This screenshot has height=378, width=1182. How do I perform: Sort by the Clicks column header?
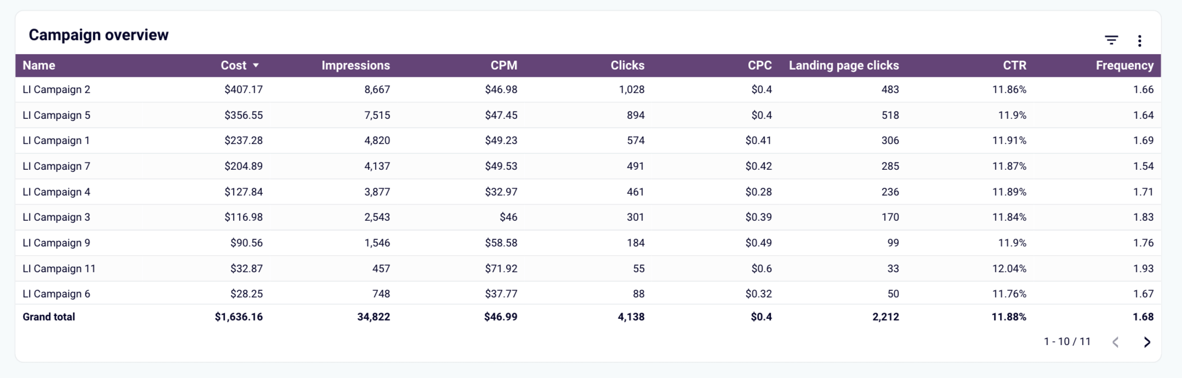(627, 66)
